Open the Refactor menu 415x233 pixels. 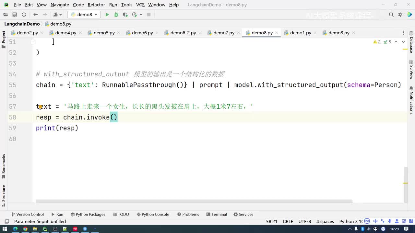click(96, 5)
